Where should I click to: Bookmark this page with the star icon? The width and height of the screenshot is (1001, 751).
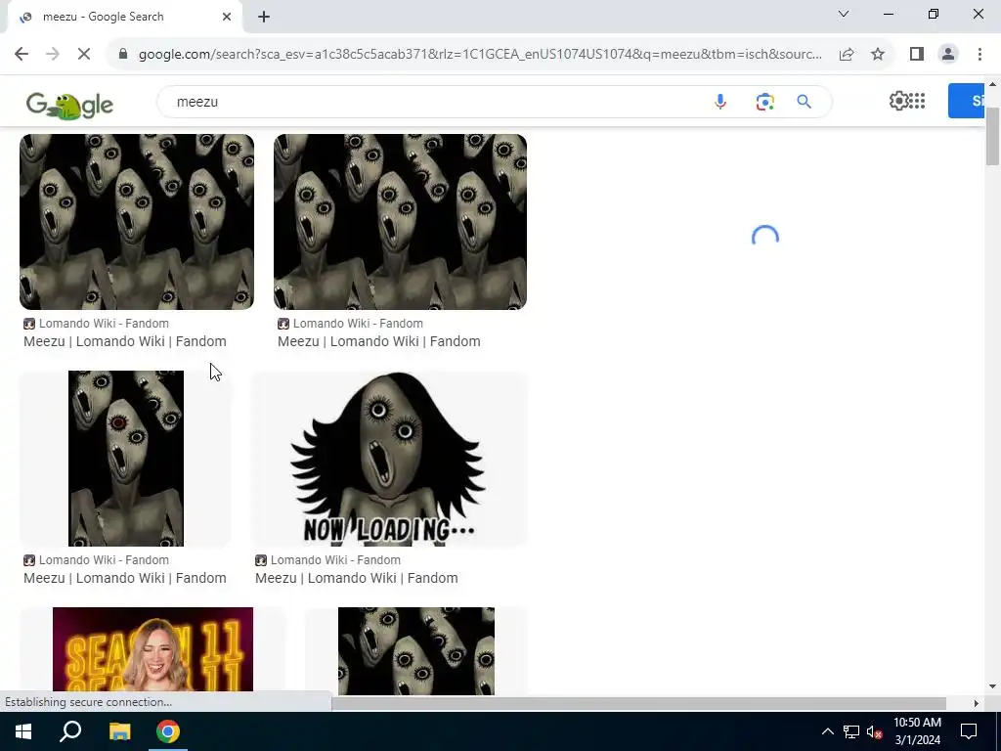[x=878, y=55]
